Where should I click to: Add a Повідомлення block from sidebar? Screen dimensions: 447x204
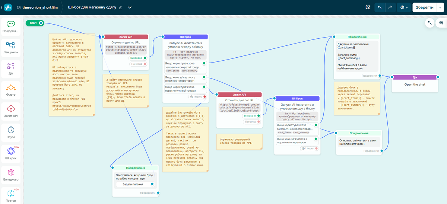(x=11, y=26)
